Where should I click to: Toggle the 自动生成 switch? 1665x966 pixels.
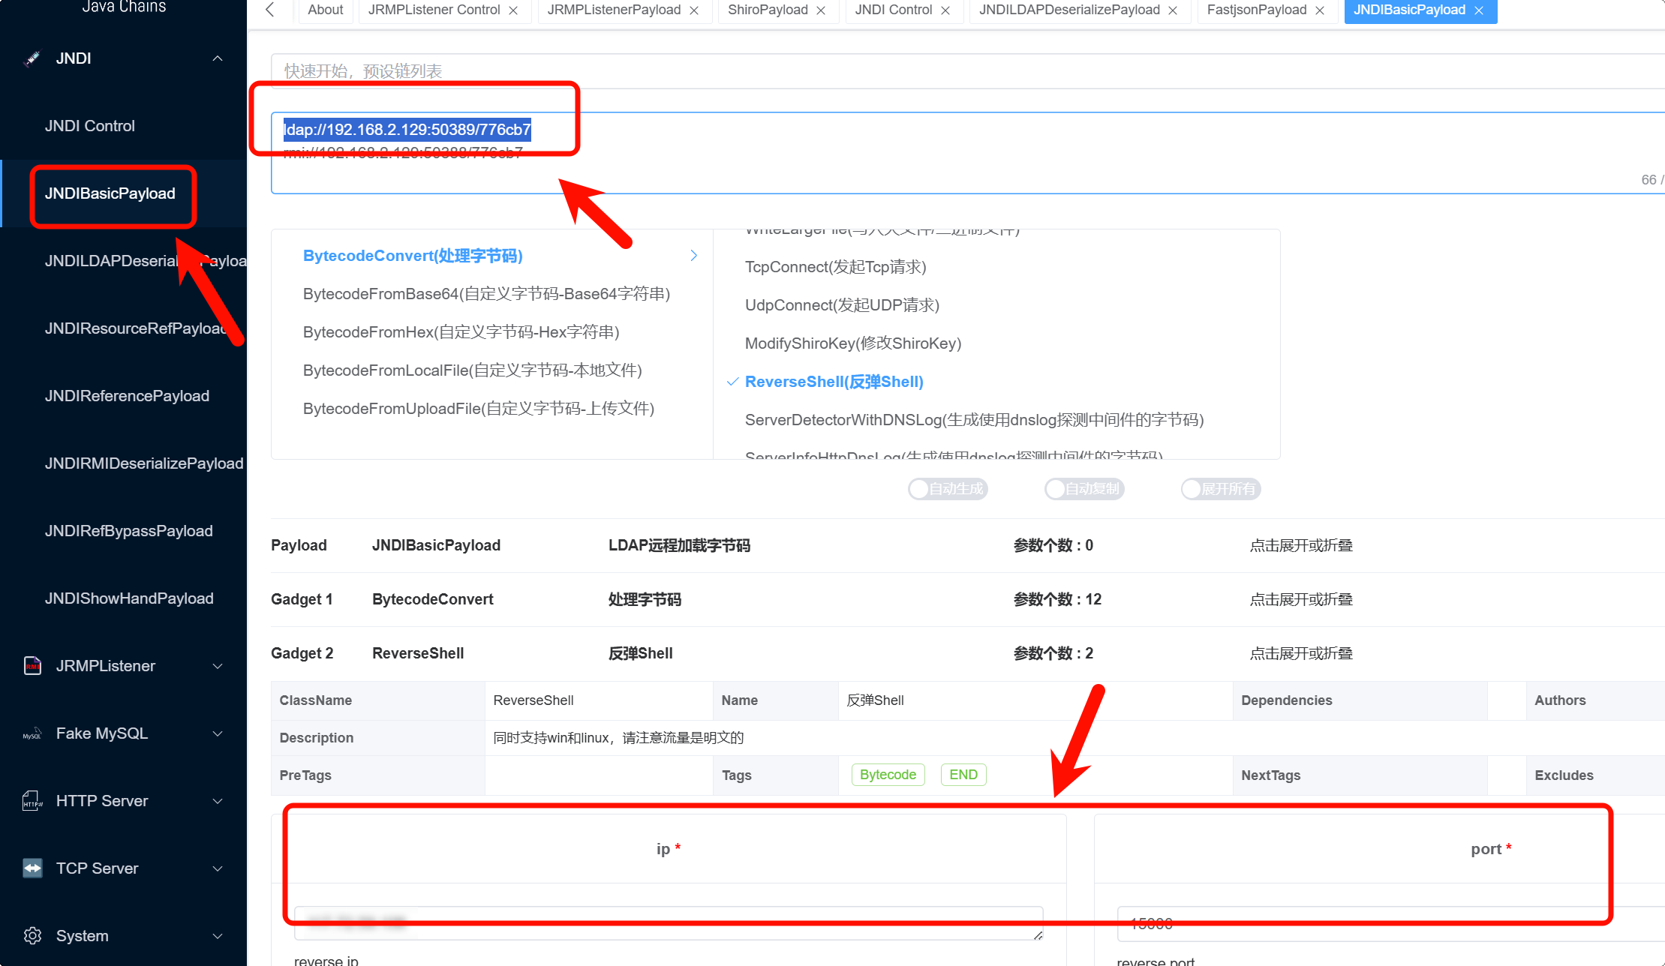(x=947, y=489)
